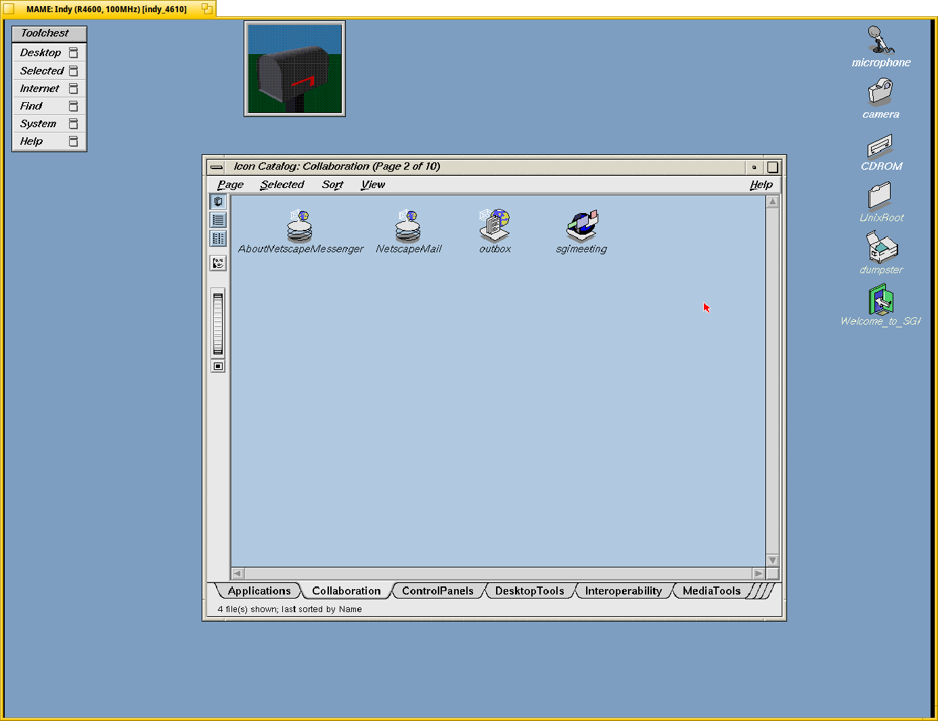Click the MAME window icon in title tab
Viewport: 938px width, 721px height.
pos(9,9)
